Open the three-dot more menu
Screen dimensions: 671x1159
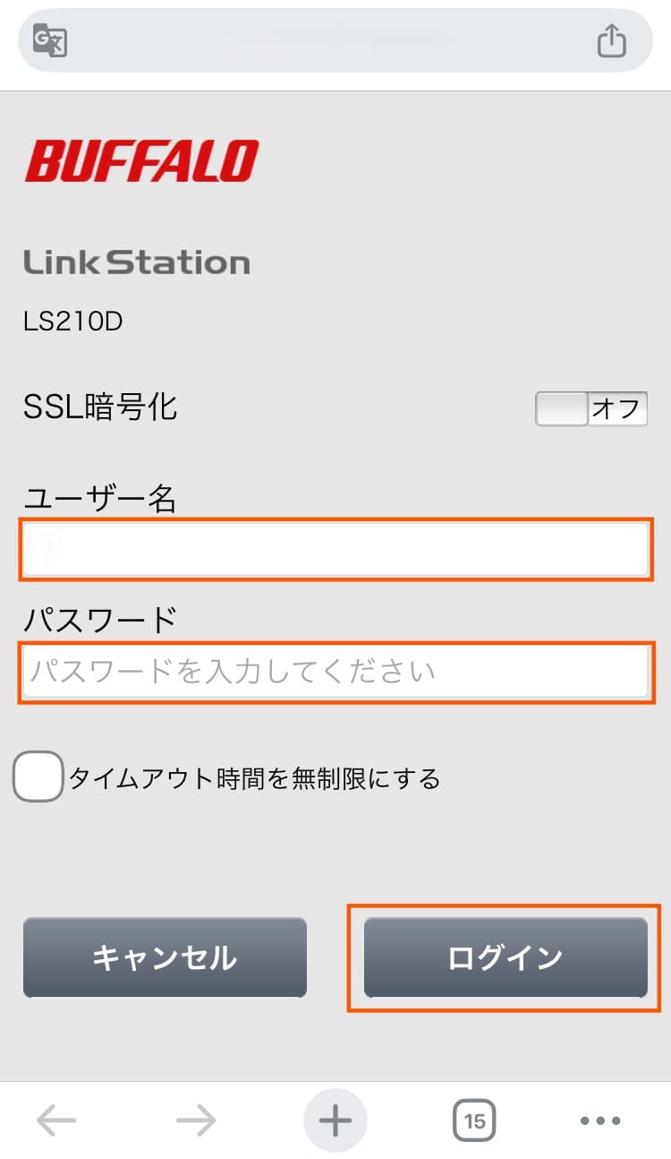(600, 1120)
